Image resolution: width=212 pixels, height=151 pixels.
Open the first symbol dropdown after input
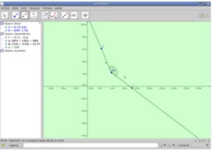[x=163, y=145]
